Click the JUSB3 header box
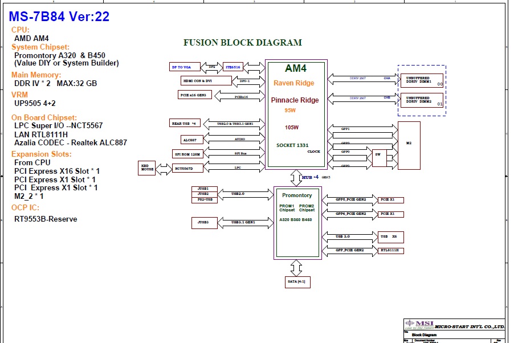The height and width of the screenshot is (343, 518). point(203,222)
